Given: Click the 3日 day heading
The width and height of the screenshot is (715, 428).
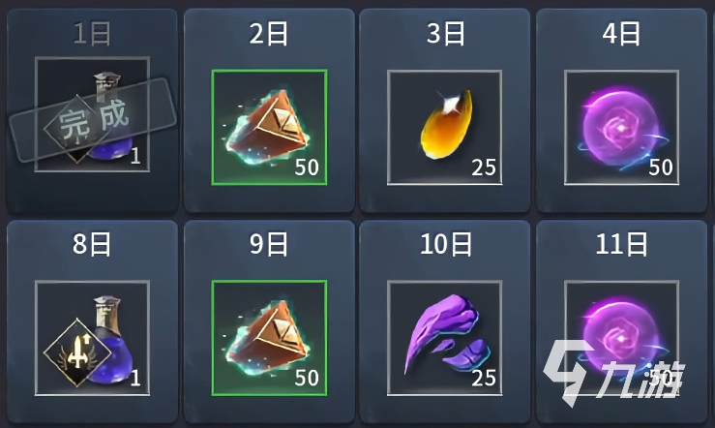Looking at the screenshot, I should click(x=445, y=34).
